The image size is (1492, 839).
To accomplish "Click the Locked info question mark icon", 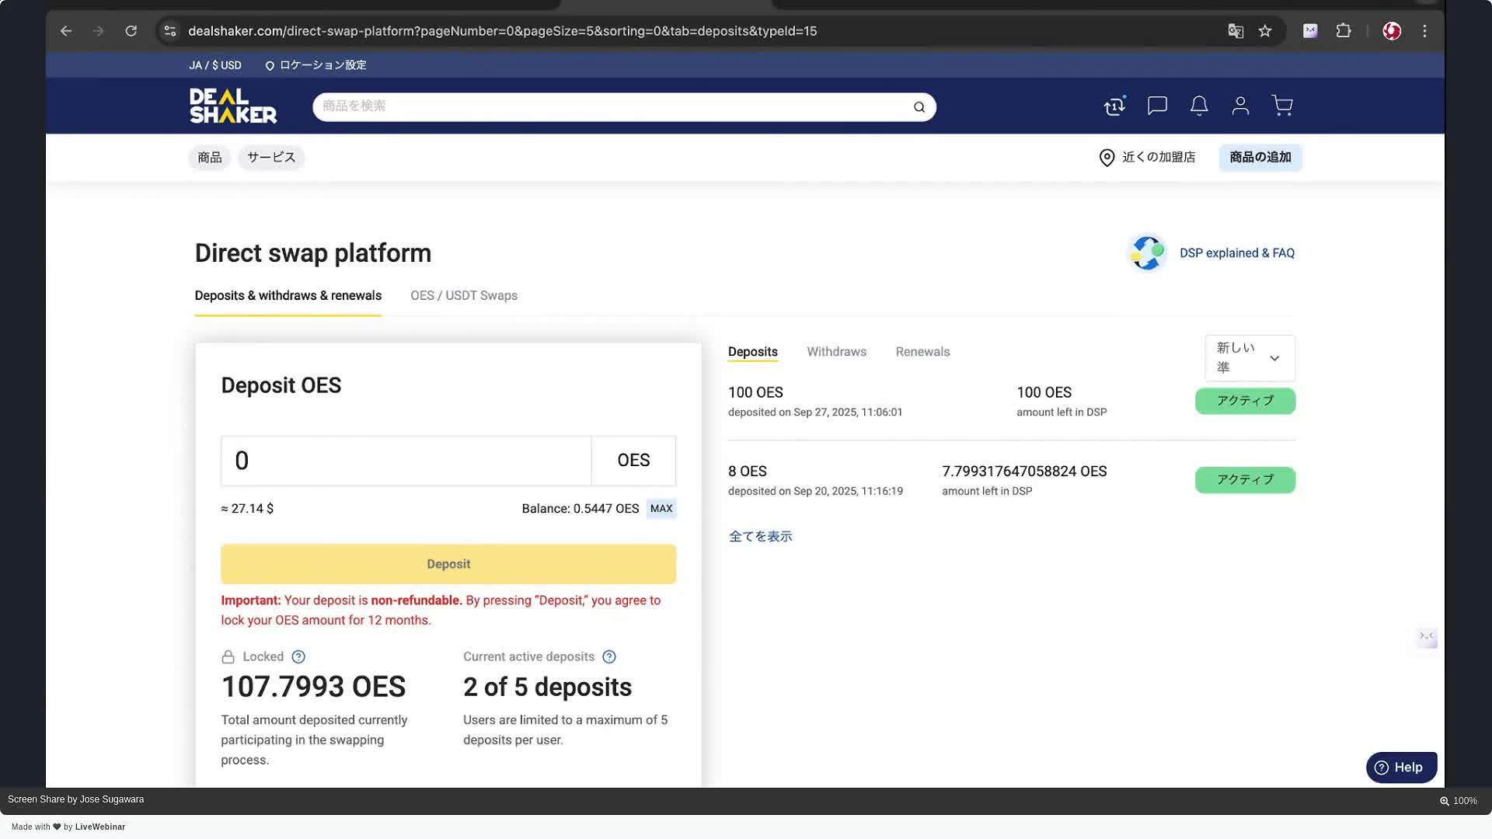I will [298, 657].
